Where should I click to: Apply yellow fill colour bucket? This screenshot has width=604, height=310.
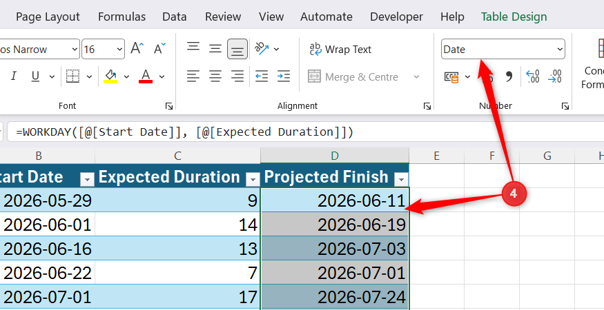[111, 76]
